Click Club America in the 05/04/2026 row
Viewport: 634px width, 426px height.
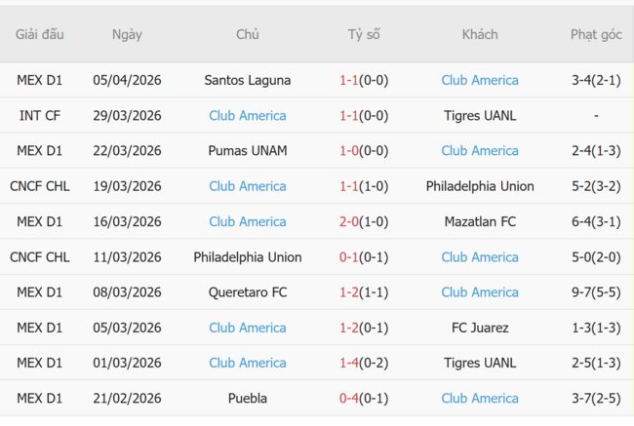coord(480,80)
